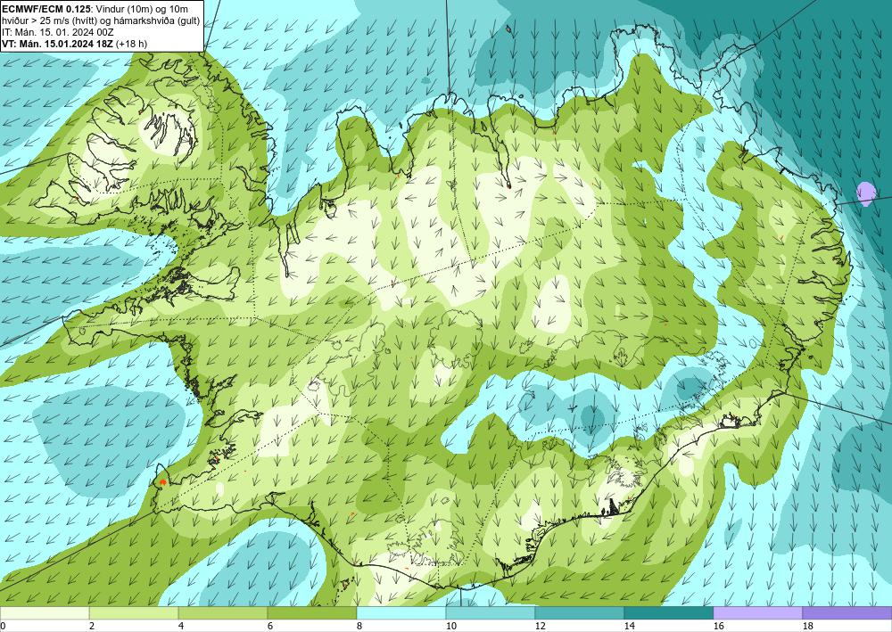Click the legend scale label '14'
Screen dimensions: 892x632
click(629, 627)
